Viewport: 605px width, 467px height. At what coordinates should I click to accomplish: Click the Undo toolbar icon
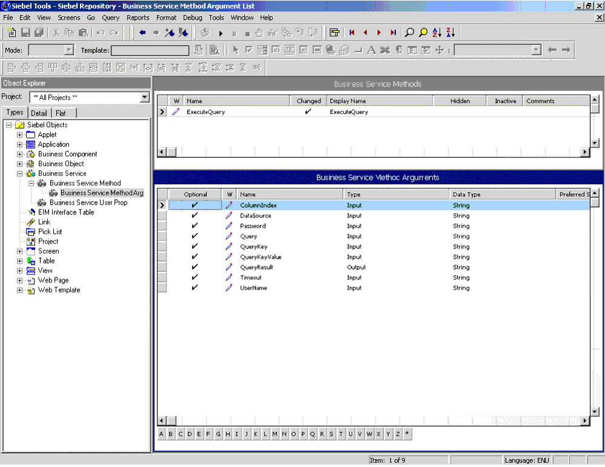point(101,33)
